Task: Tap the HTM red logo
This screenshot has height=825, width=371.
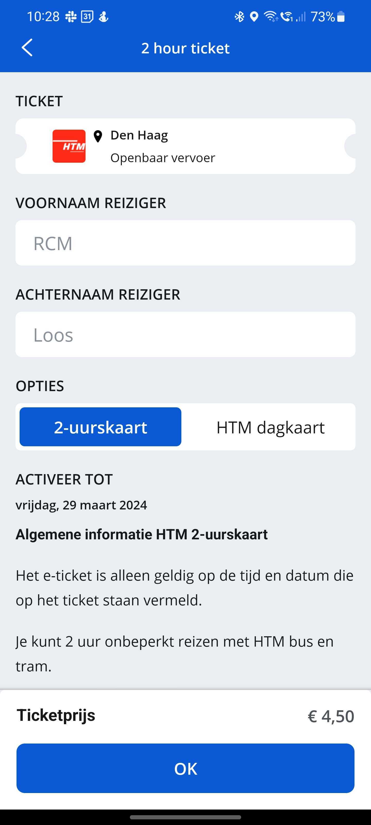Action: 69,146
